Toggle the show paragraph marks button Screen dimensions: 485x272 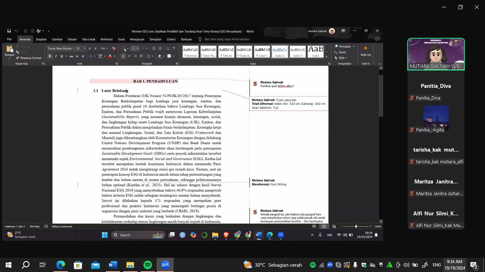tap(174, 49)
